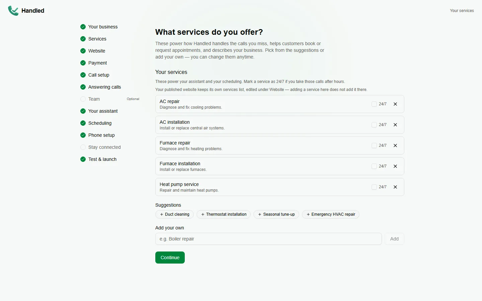Click the Handled phone logo icon
Viewport: 482px width, 301px height.
13,11
